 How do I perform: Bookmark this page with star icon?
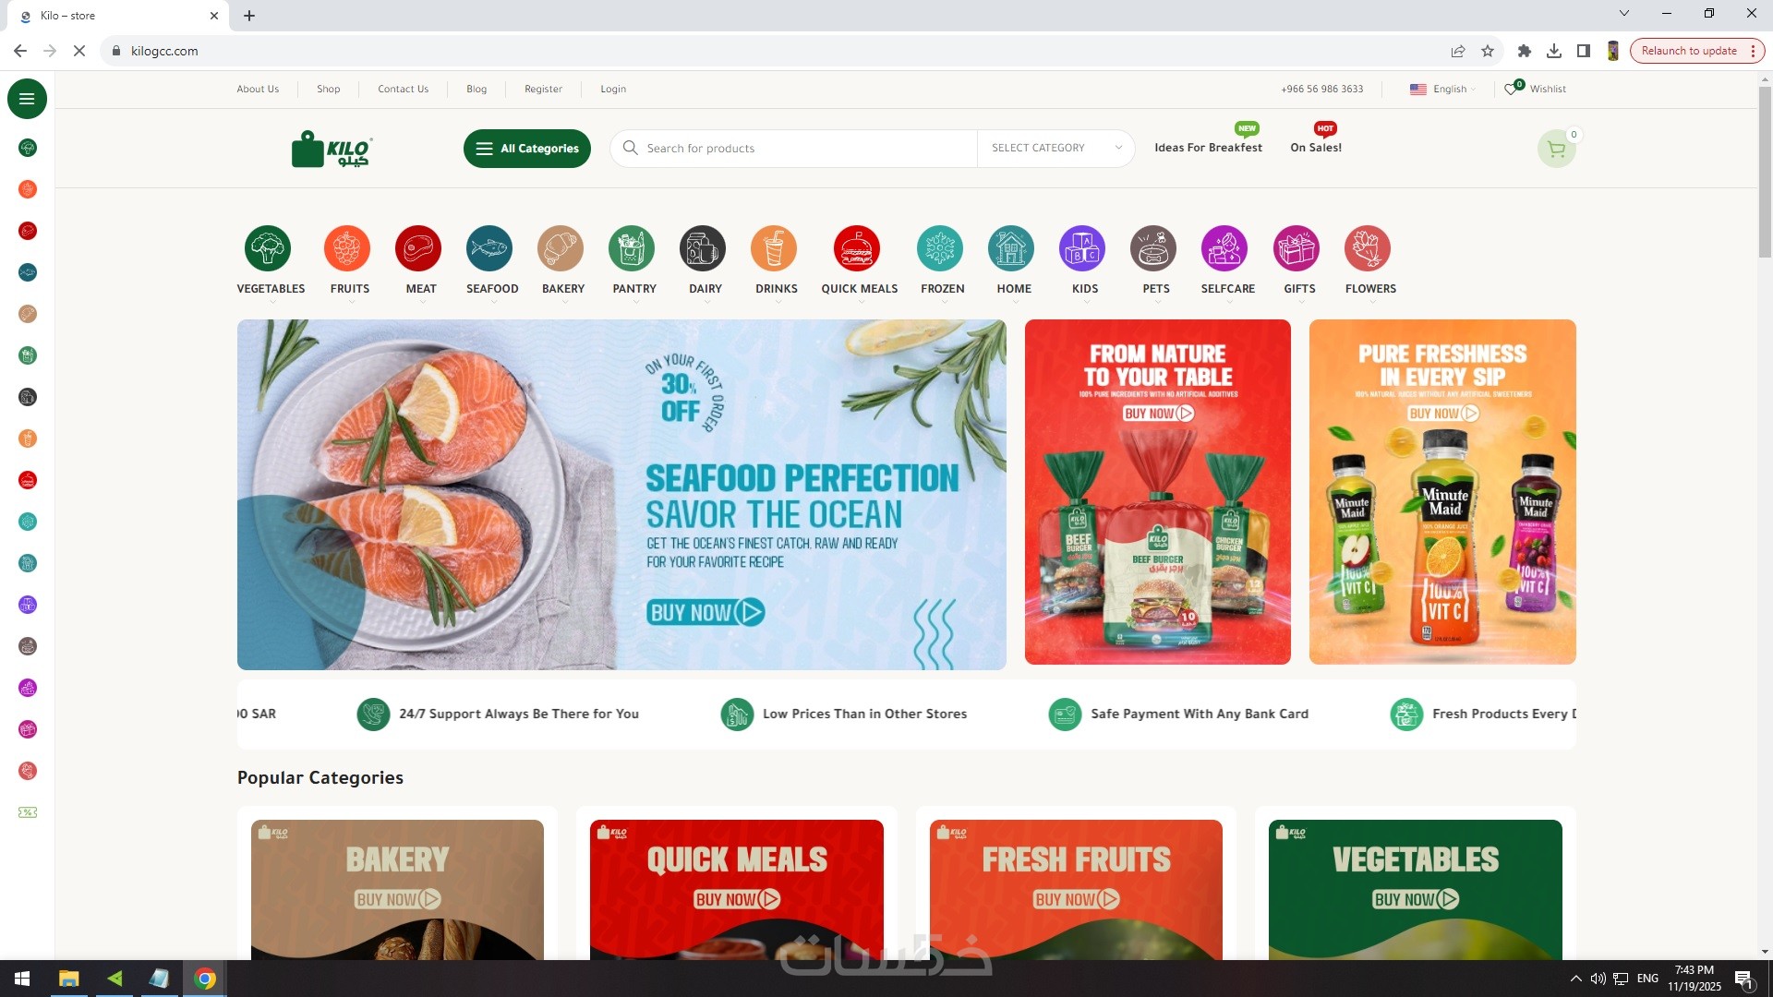point(1488,51)
